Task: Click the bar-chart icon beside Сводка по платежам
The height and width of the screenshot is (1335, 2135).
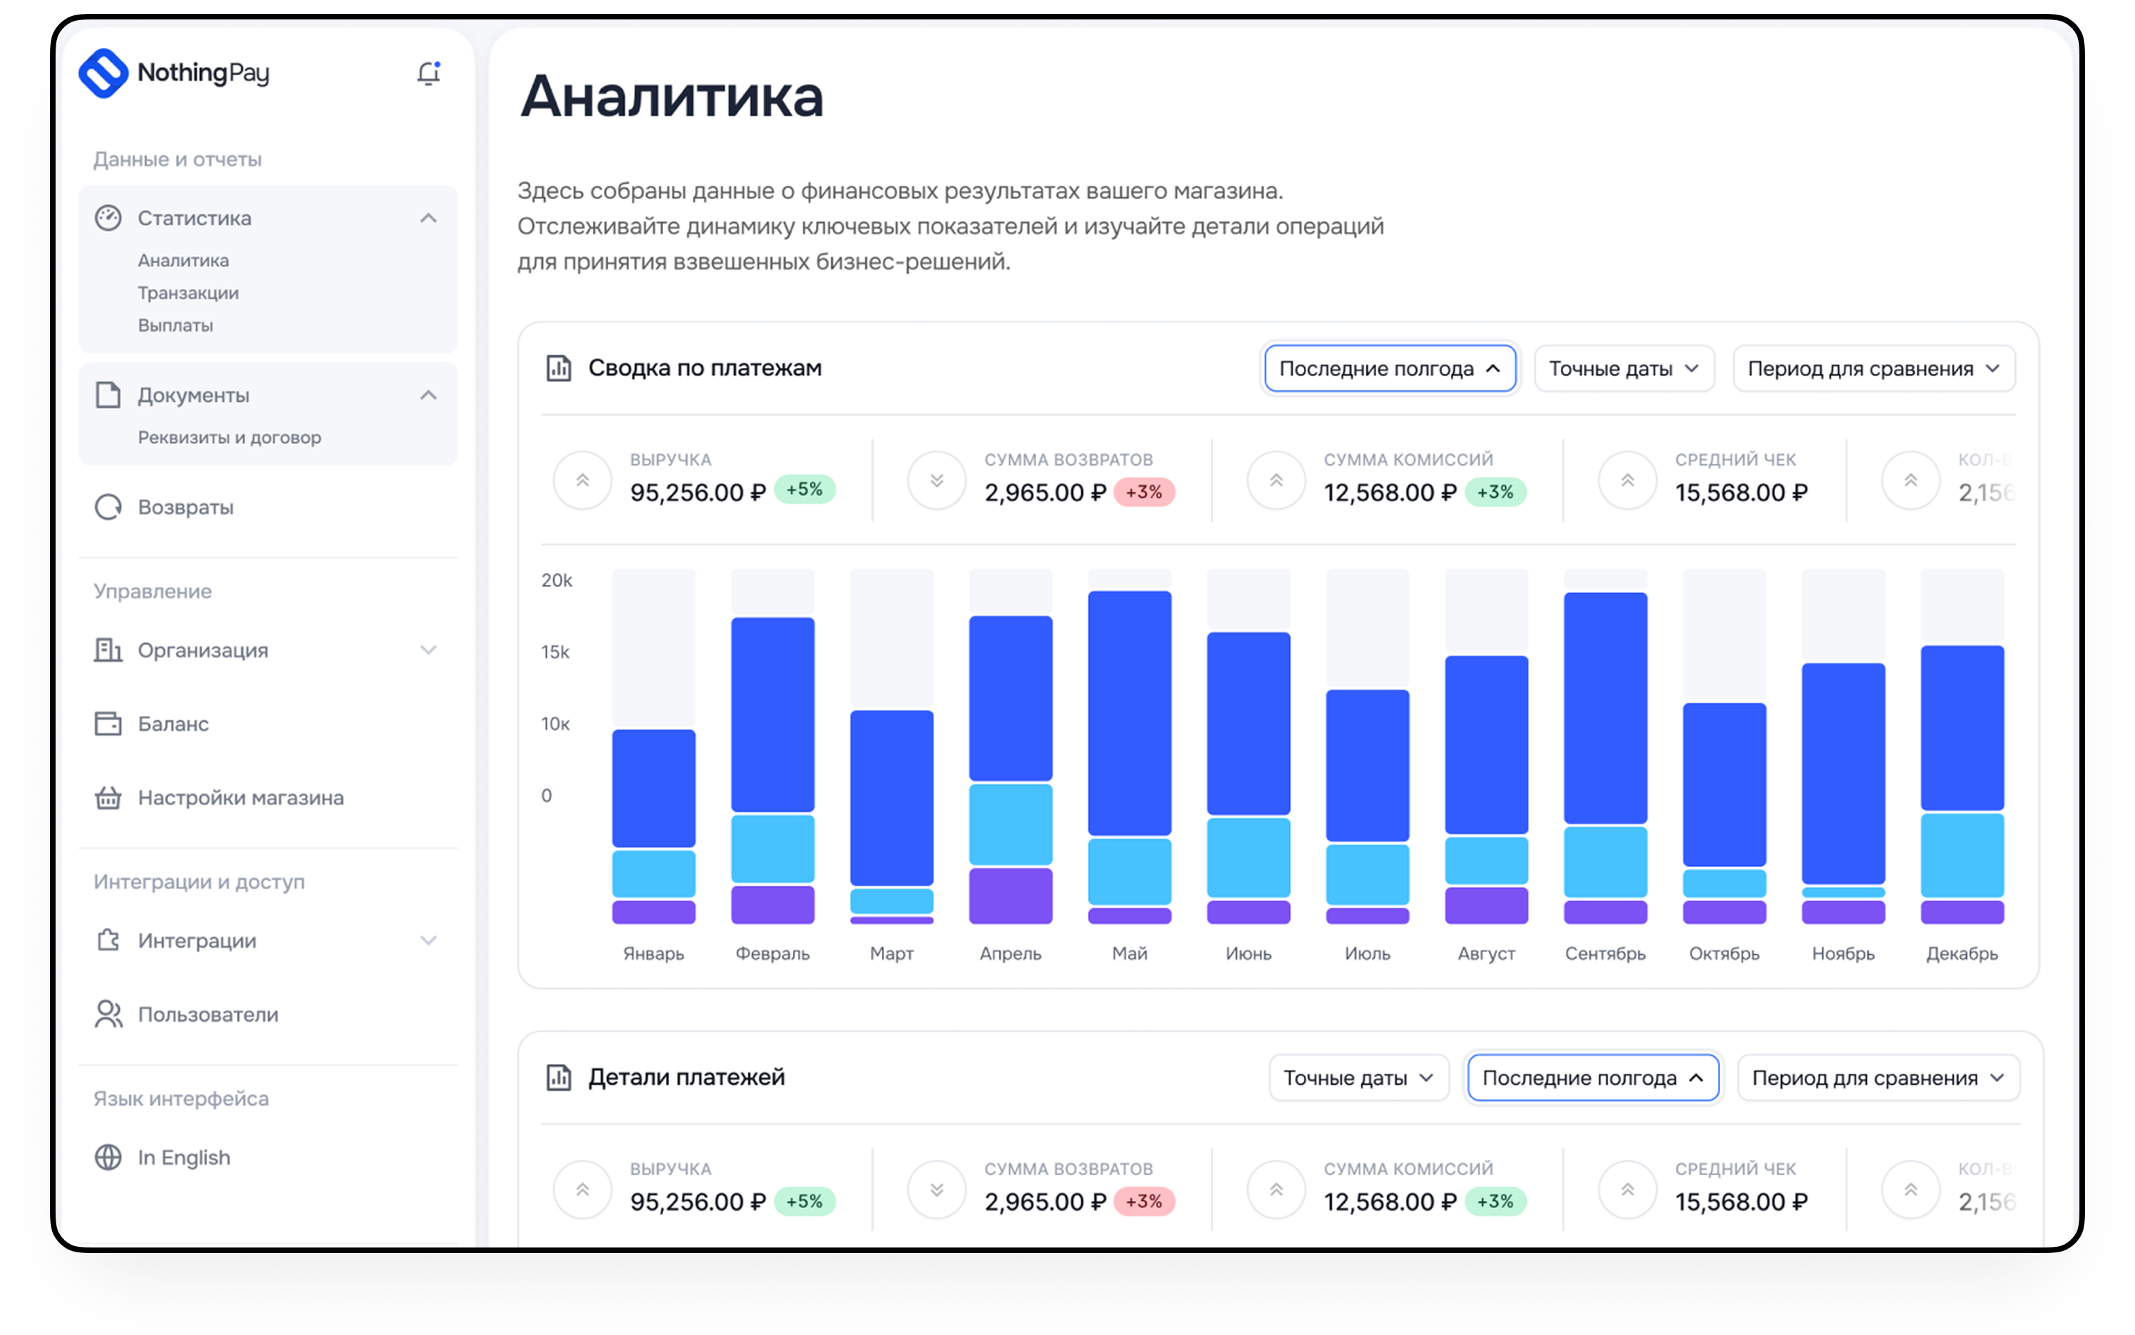Action: pos(559,369)
